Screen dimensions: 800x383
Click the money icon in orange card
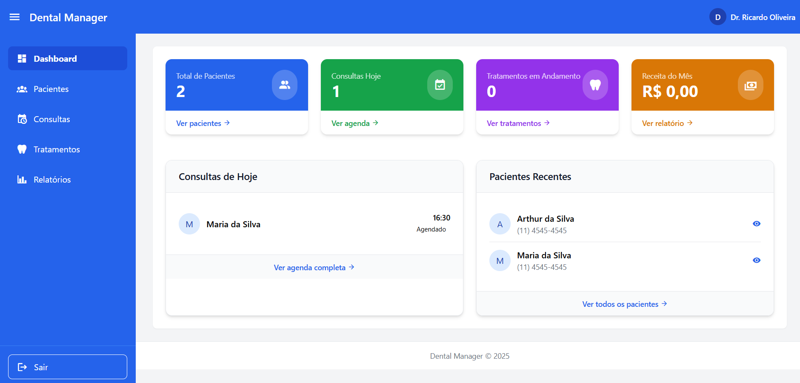point(750,86)
